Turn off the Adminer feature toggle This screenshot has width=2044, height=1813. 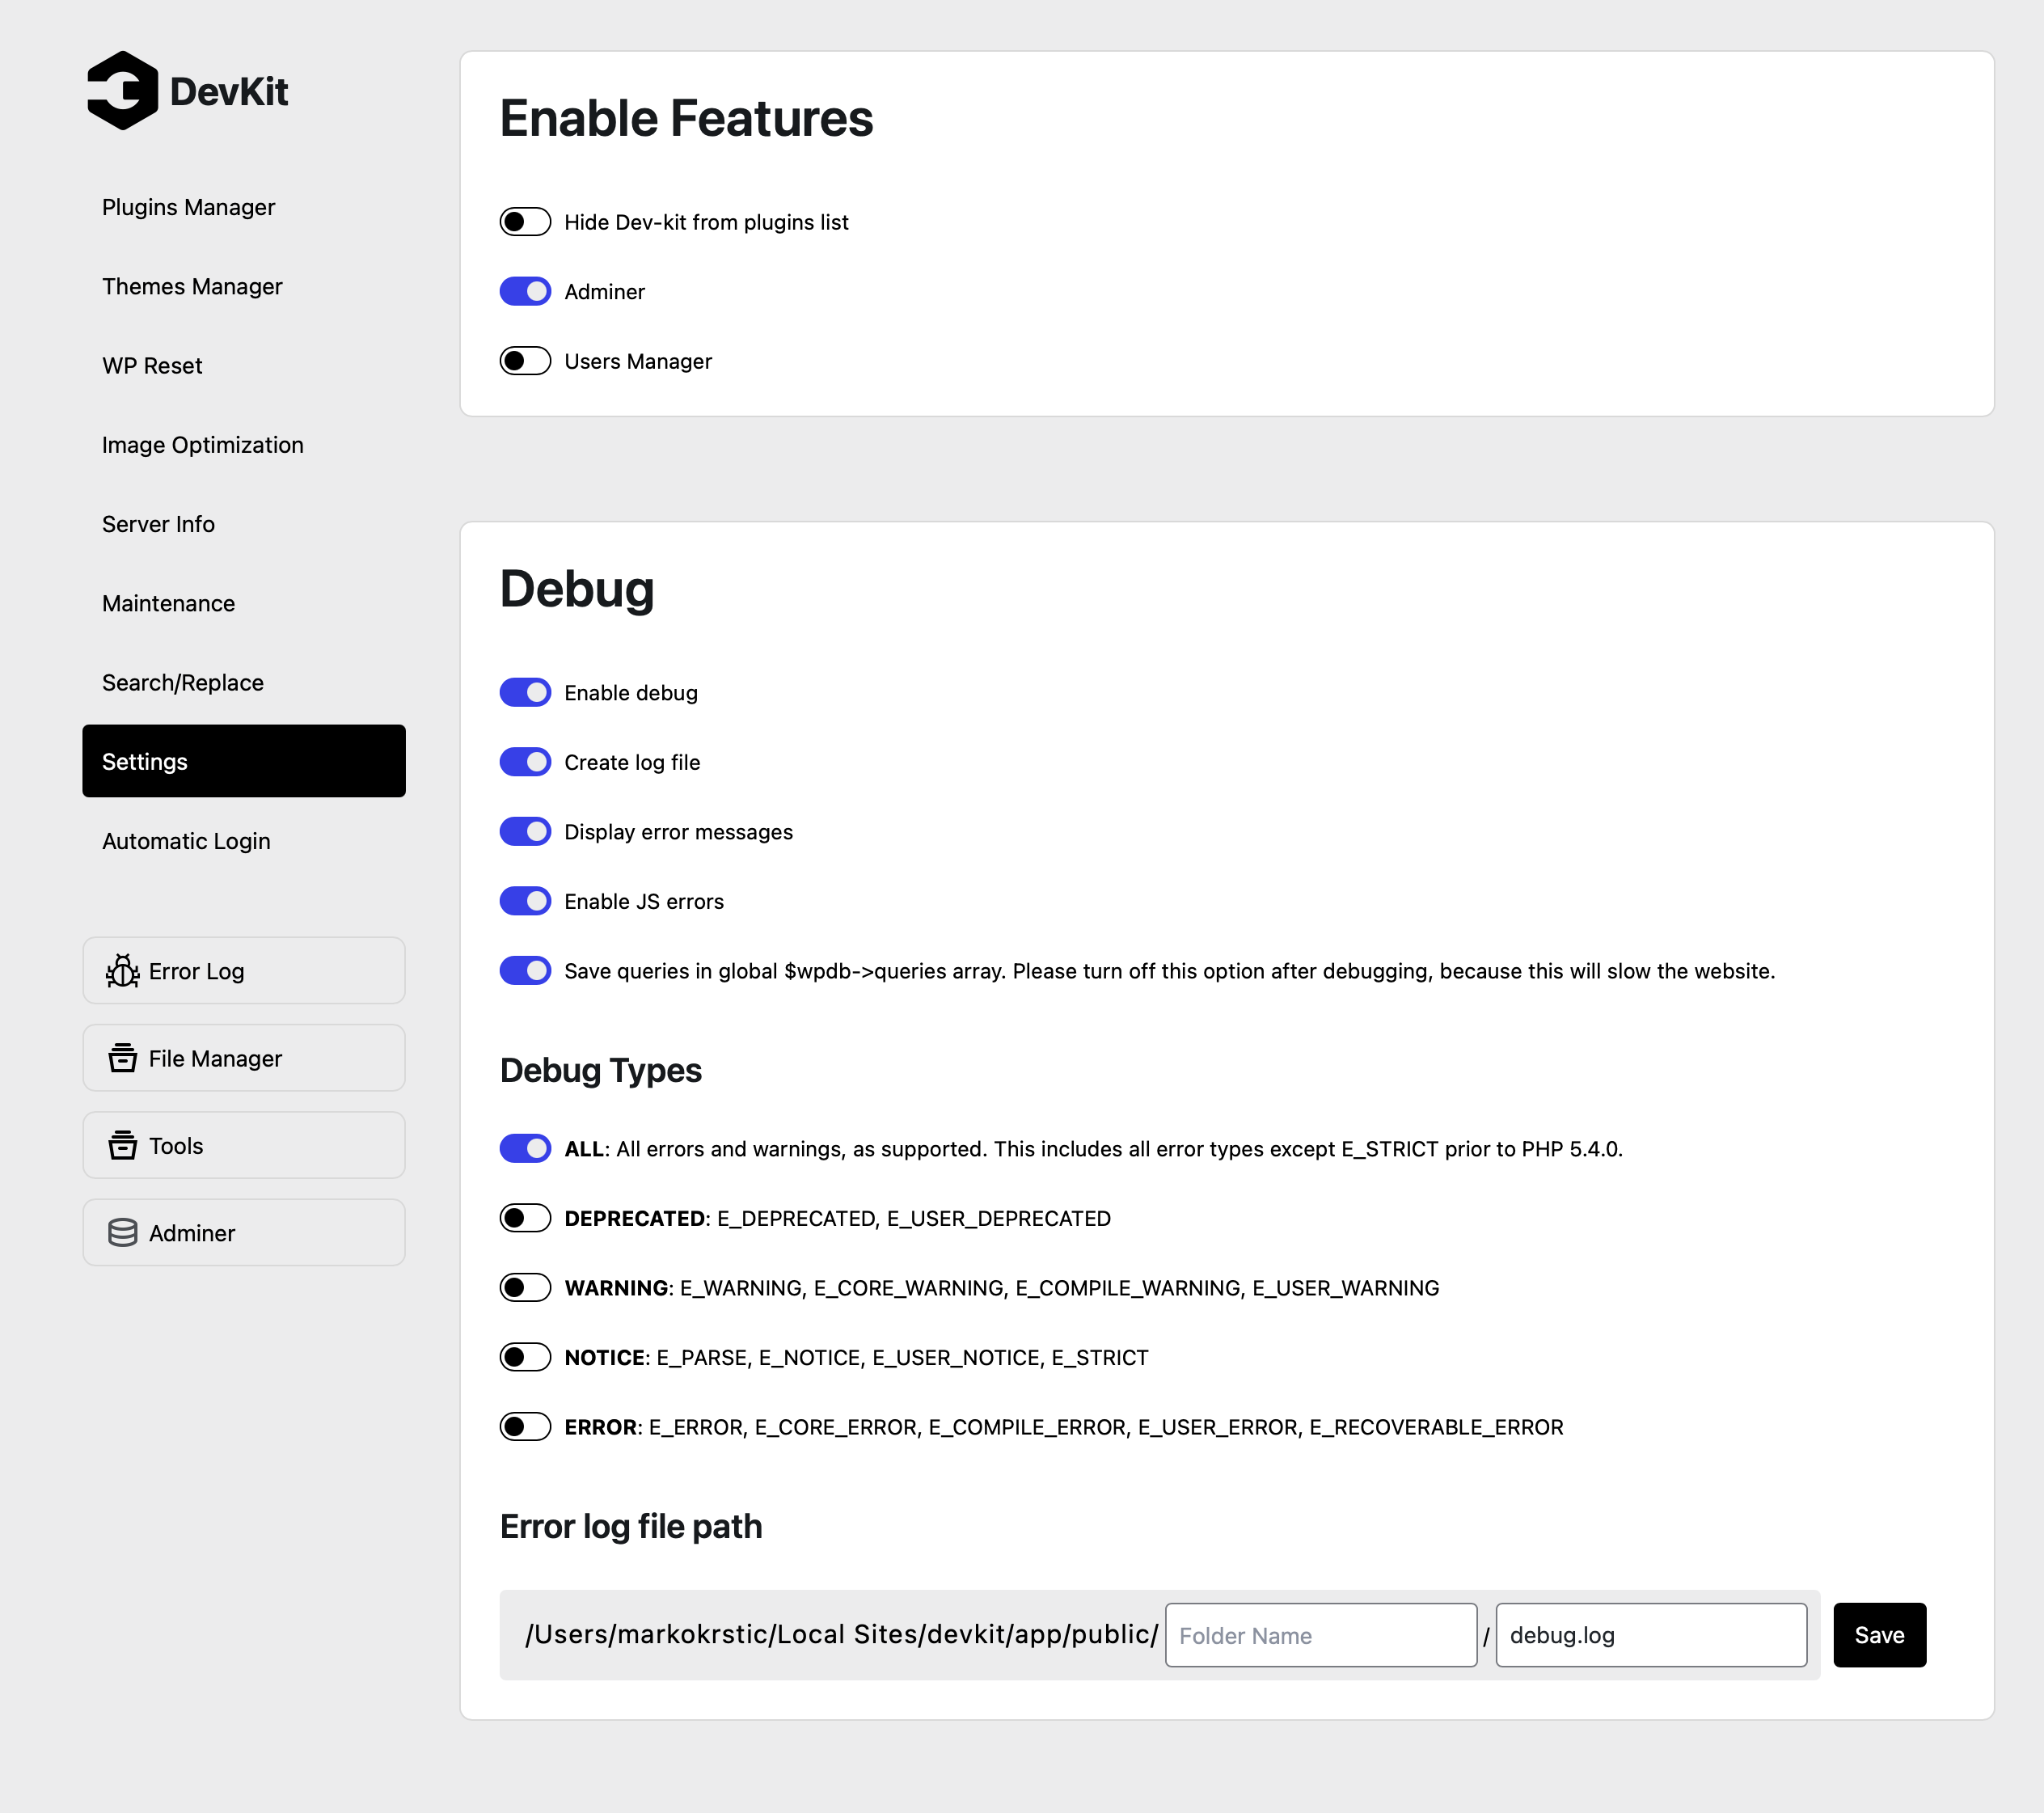click(x=525, y=291)
